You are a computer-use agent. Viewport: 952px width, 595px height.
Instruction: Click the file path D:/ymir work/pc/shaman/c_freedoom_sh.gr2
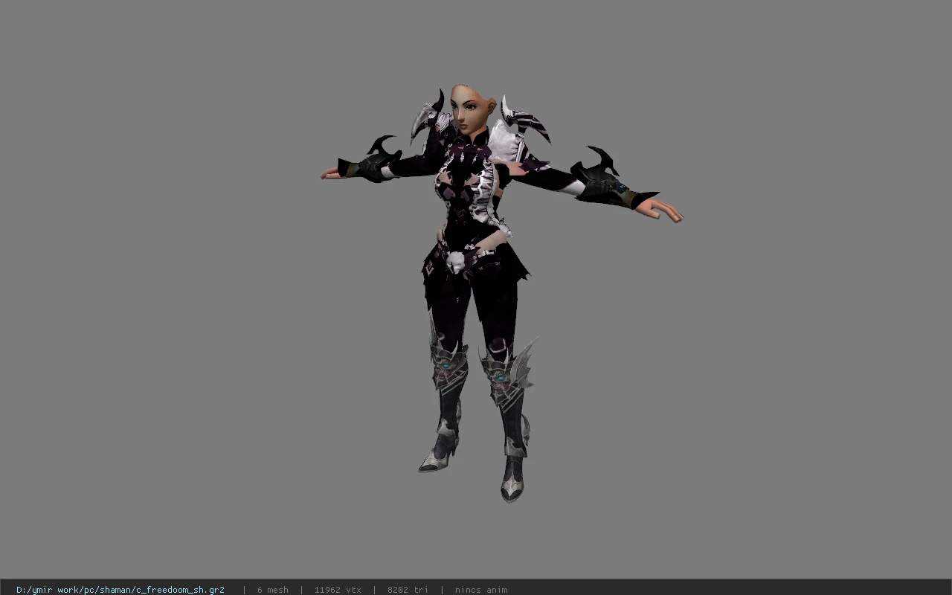120,590
